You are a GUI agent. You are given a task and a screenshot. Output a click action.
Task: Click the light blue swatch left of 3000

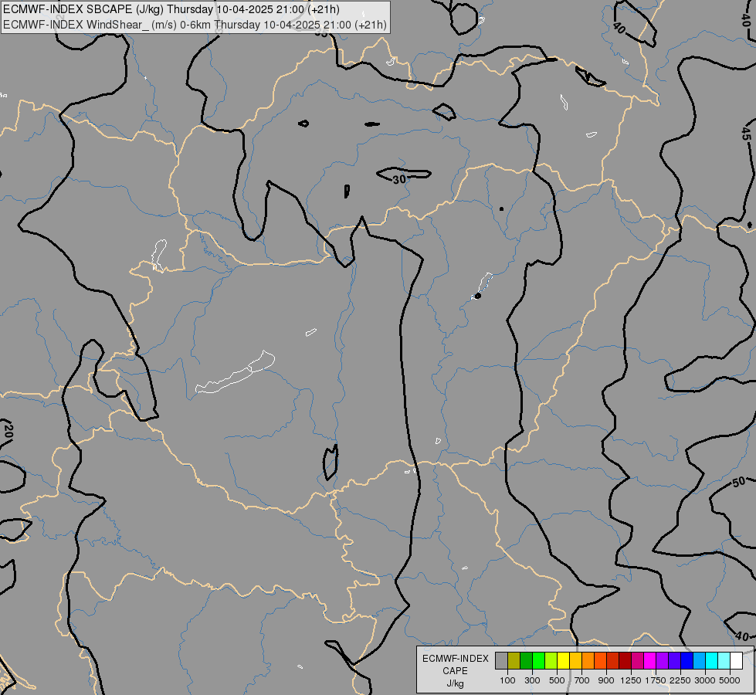coord(700,660)
